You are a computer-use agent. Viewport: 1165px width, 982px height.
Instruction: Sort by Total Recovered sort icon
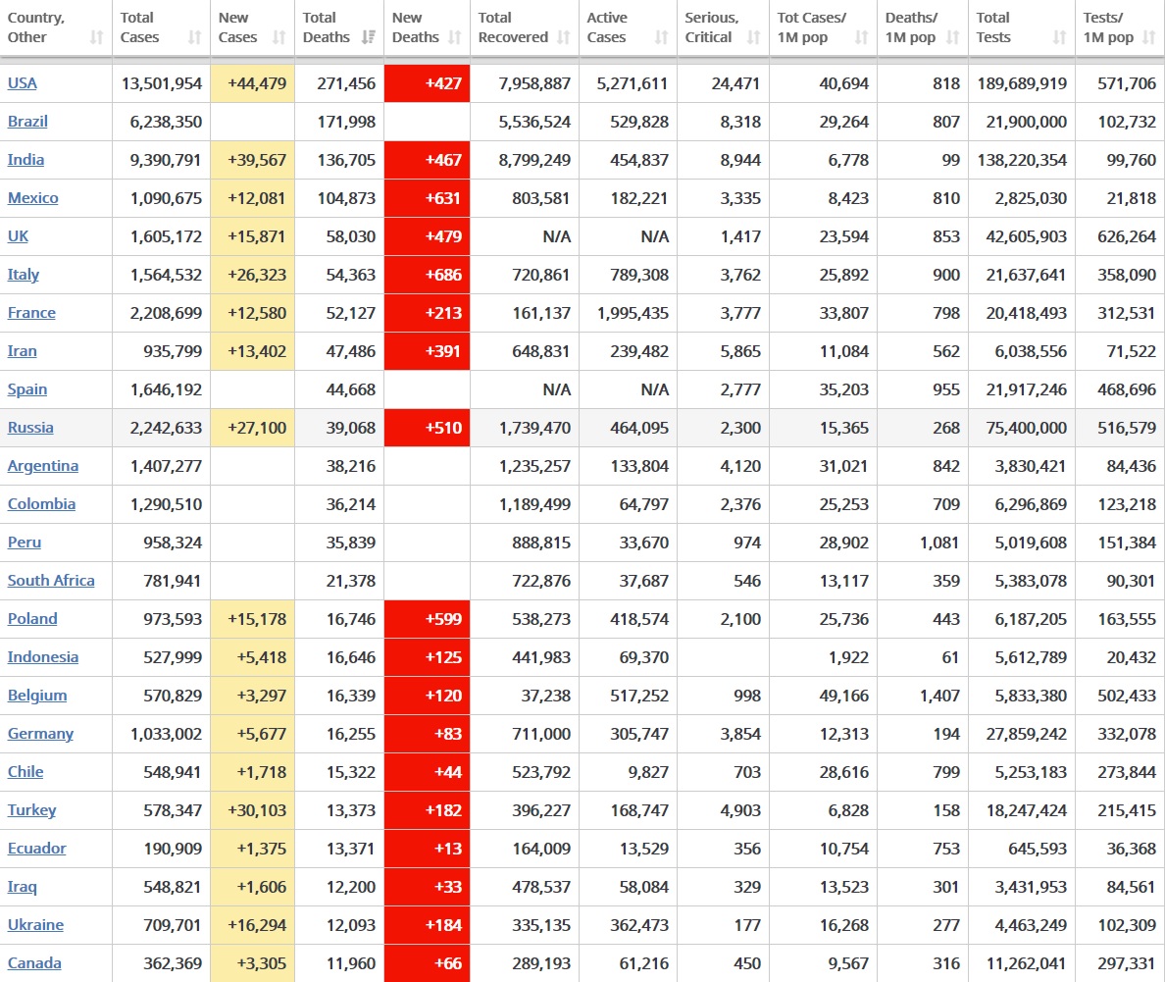[564, 37]
